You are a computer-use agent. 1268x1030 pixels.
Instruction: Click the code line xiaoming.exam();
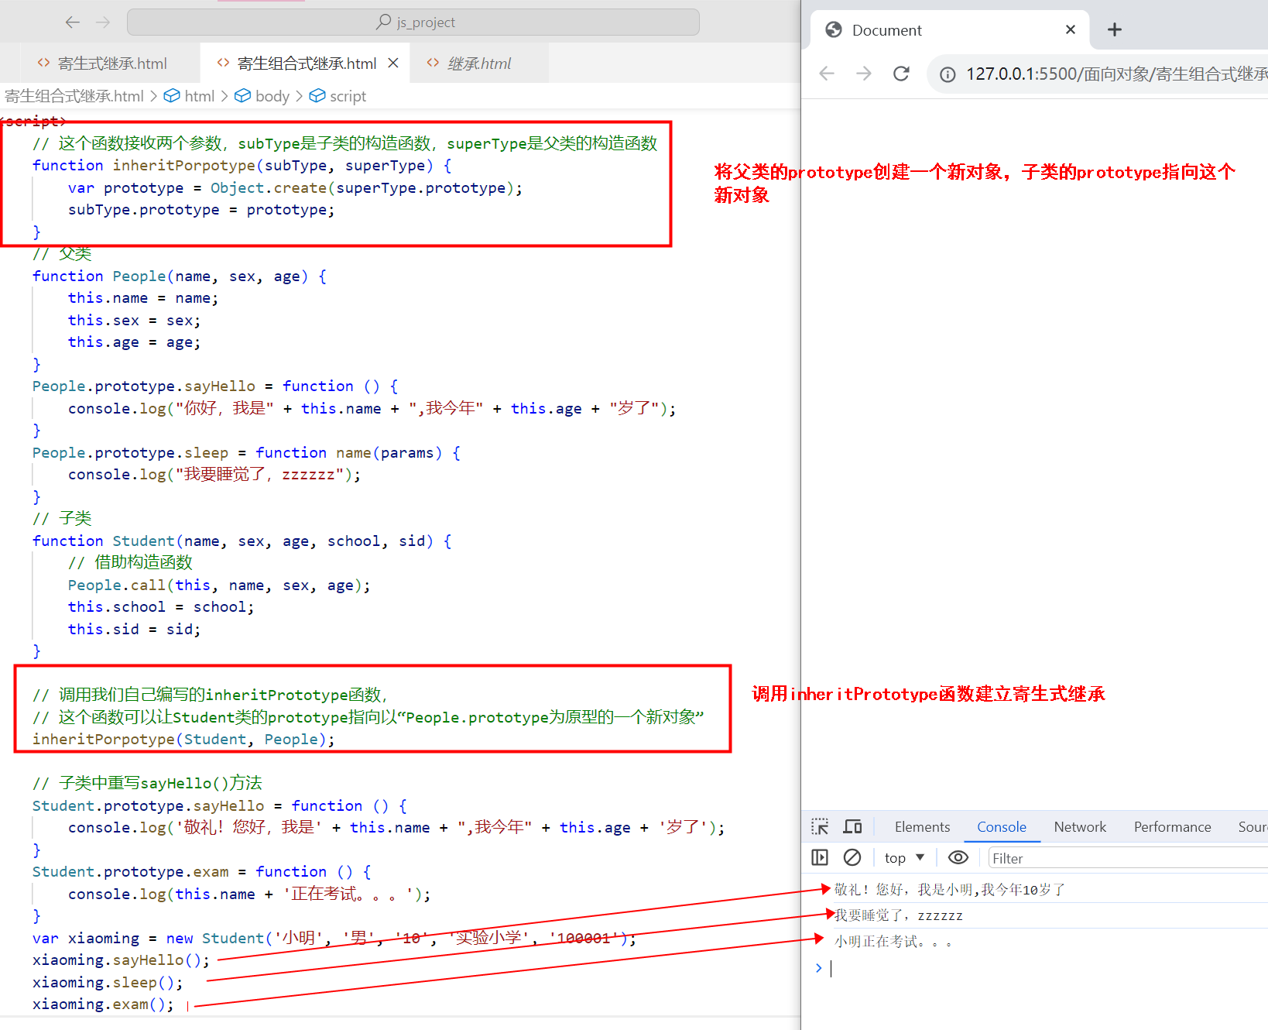pyautogui.click(x=103, y=1004)
